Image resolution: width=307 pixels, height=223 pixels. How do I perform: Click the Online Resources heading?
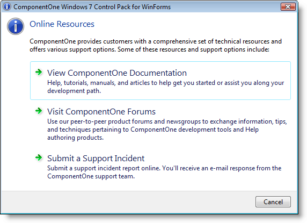[62, 24]
